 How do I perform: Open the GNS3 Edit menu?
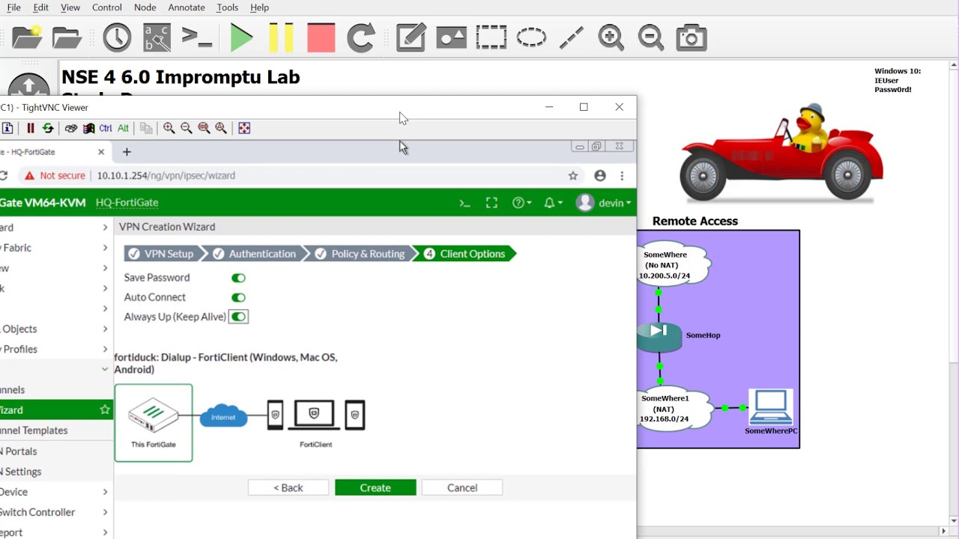[x=40, y=7]
